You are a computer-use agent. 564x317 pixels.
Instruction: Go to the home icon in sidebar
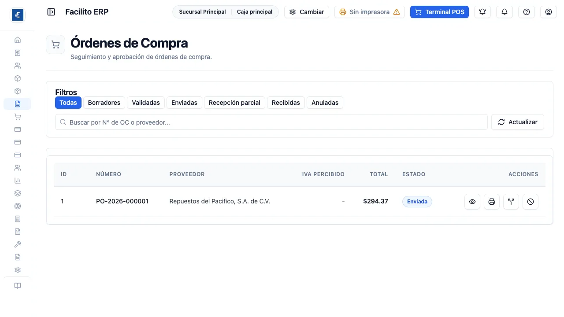[18, 40]
